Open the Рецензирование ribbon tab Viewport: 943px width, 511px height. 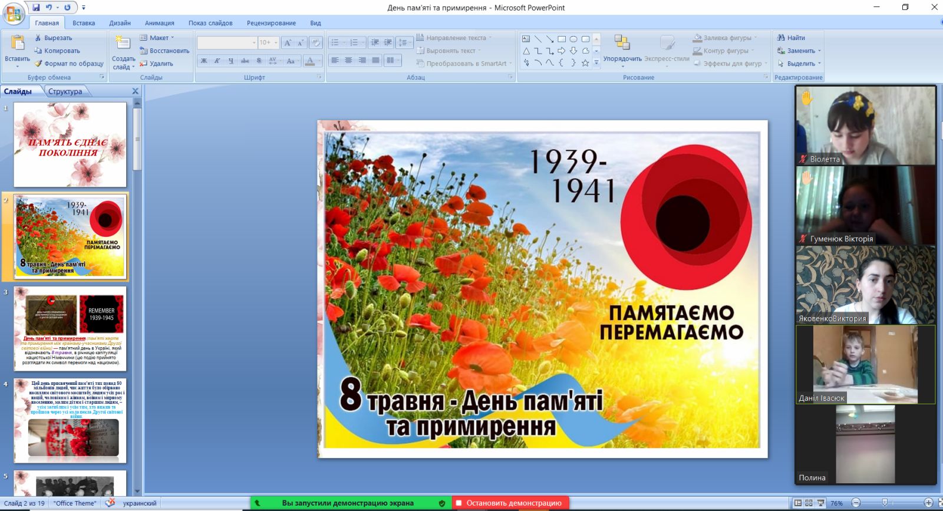[271, 23]
